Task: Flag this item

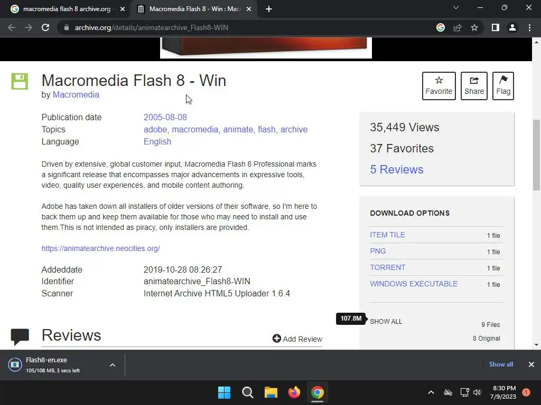Action: [503, 86]
